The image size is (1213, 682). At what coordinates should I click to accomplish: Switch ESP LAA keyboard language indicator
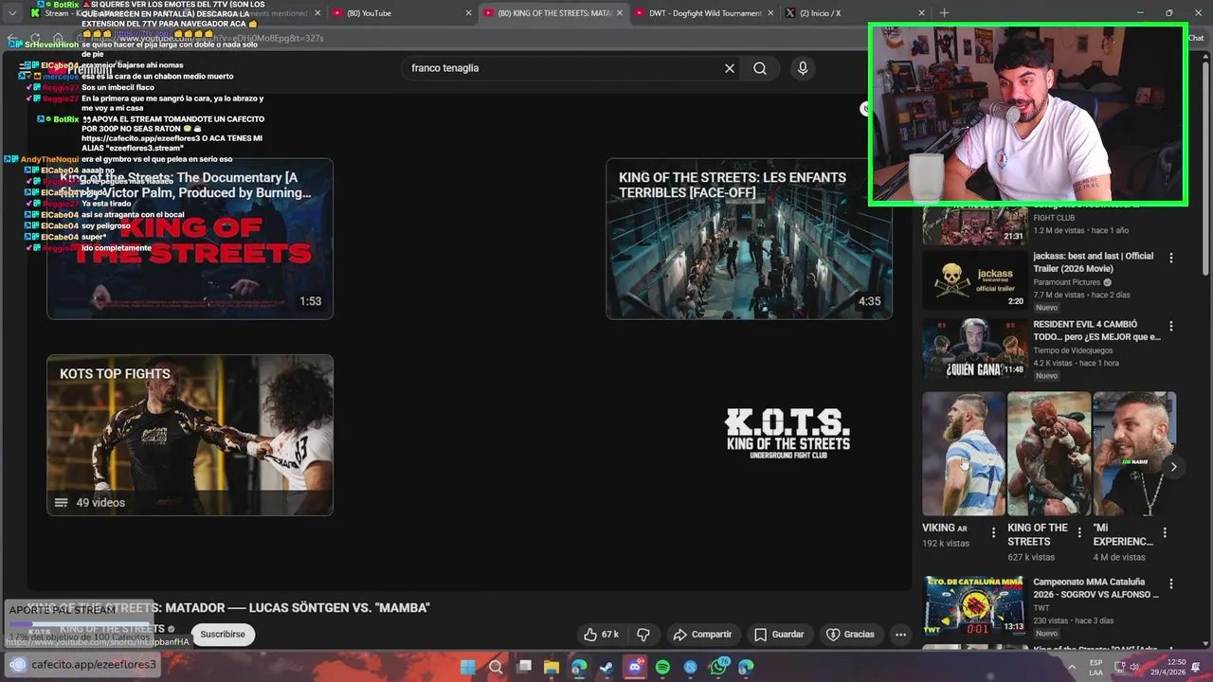click(x=1095, y=667)
